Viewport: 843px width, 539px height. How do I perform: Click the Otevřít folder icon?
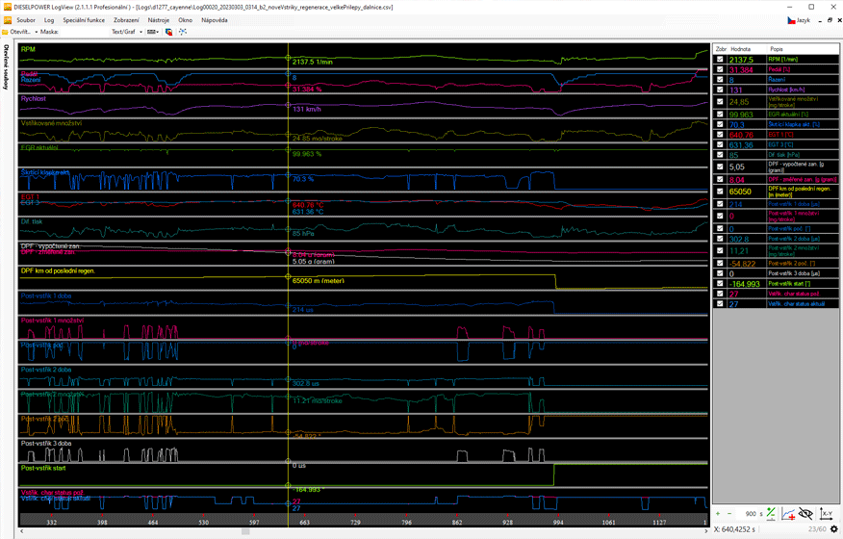click(6, 32)
